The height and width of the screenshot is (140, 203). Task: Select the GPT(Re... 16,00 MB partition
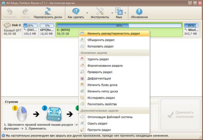click(x=47, y=30)
